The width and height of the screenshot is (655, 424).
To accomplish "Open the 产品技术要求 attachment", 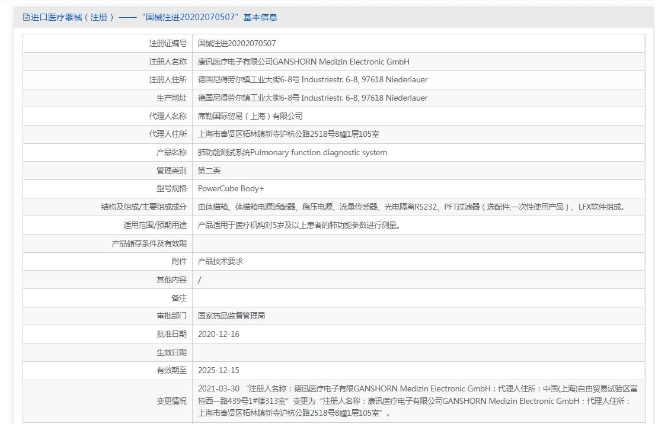I will tap(220, 261).
